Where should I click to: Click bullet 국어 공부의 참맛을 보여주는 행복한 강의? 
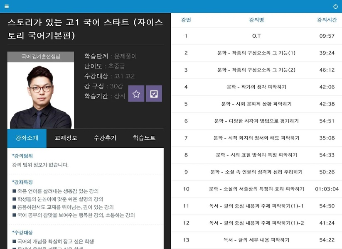(x=74, y=215)
